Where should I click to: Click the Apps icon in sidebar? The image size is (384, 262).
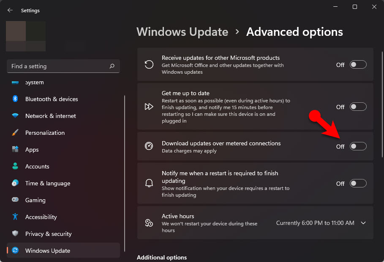15,150
